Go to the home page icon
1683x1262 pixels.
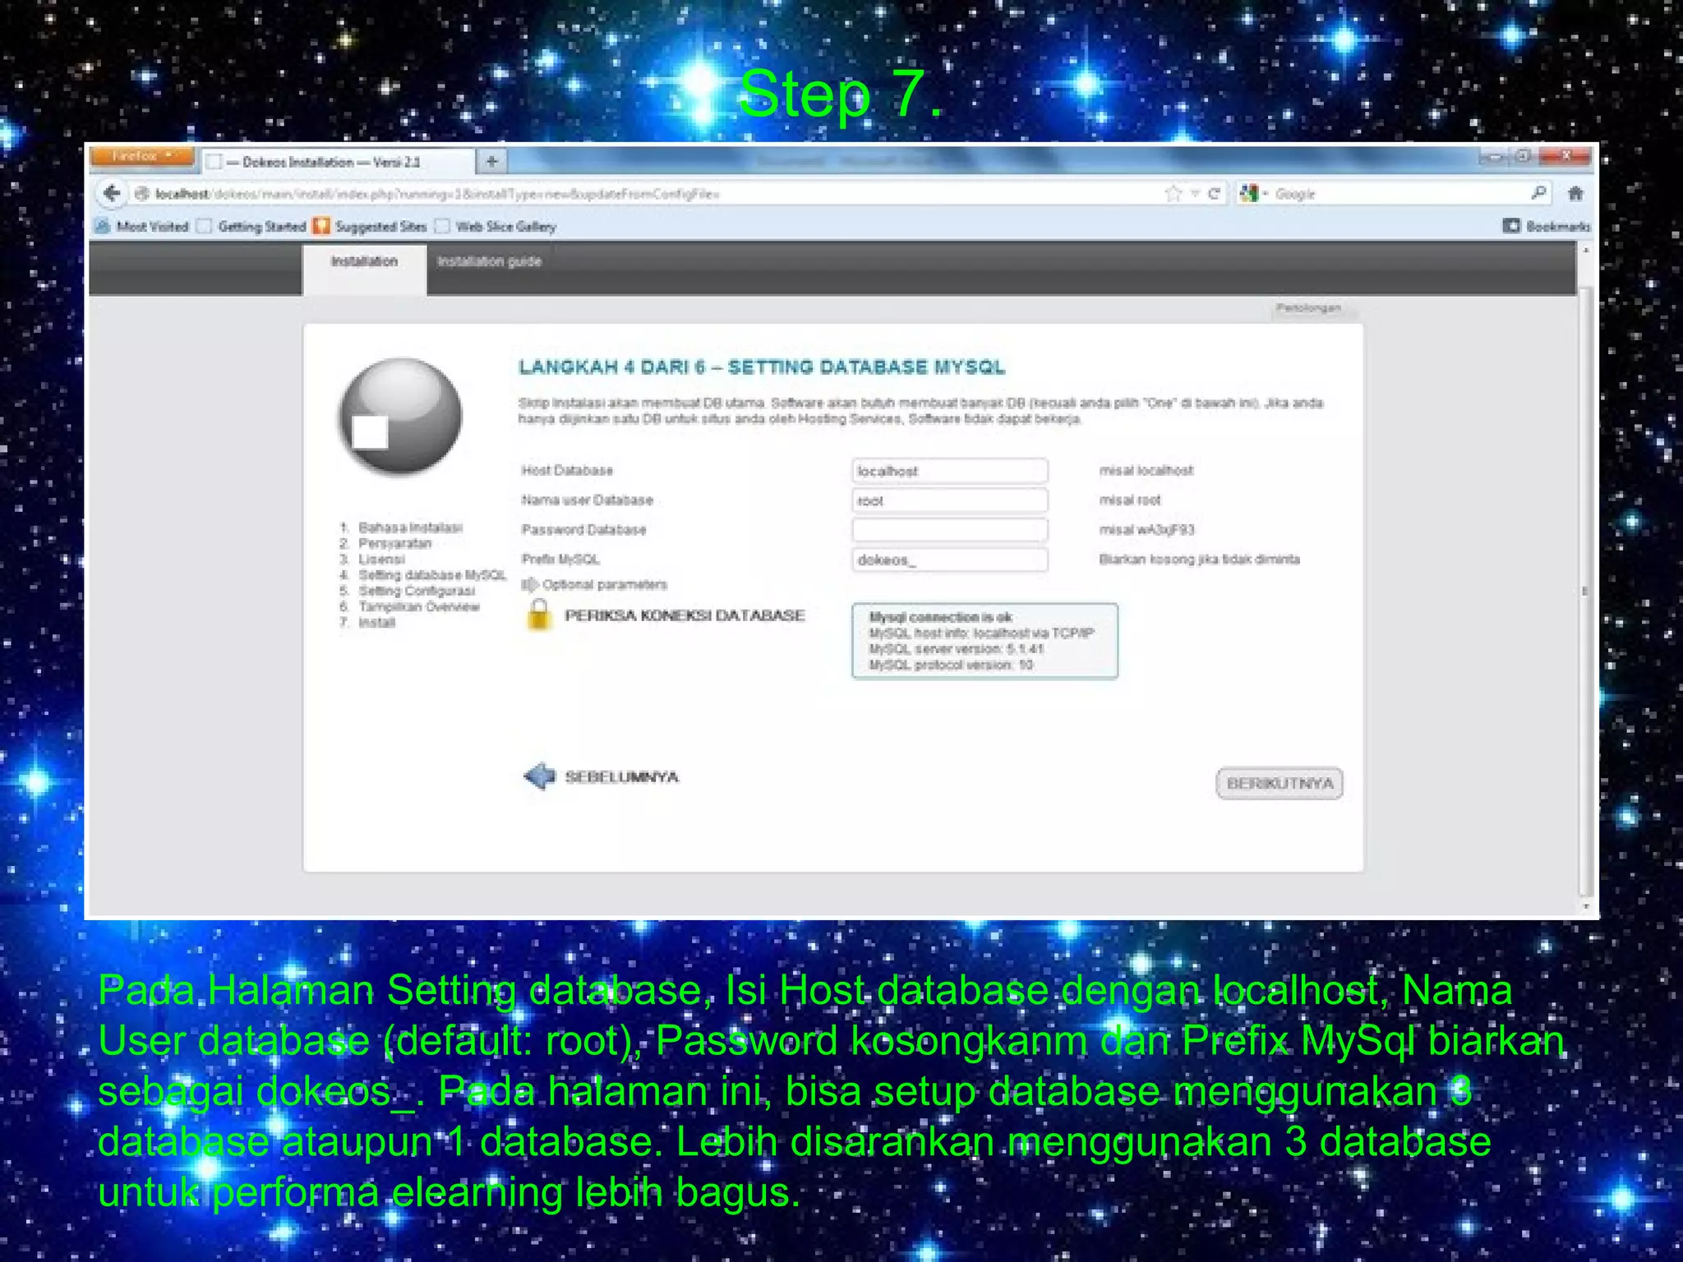tap(1575, 194)
